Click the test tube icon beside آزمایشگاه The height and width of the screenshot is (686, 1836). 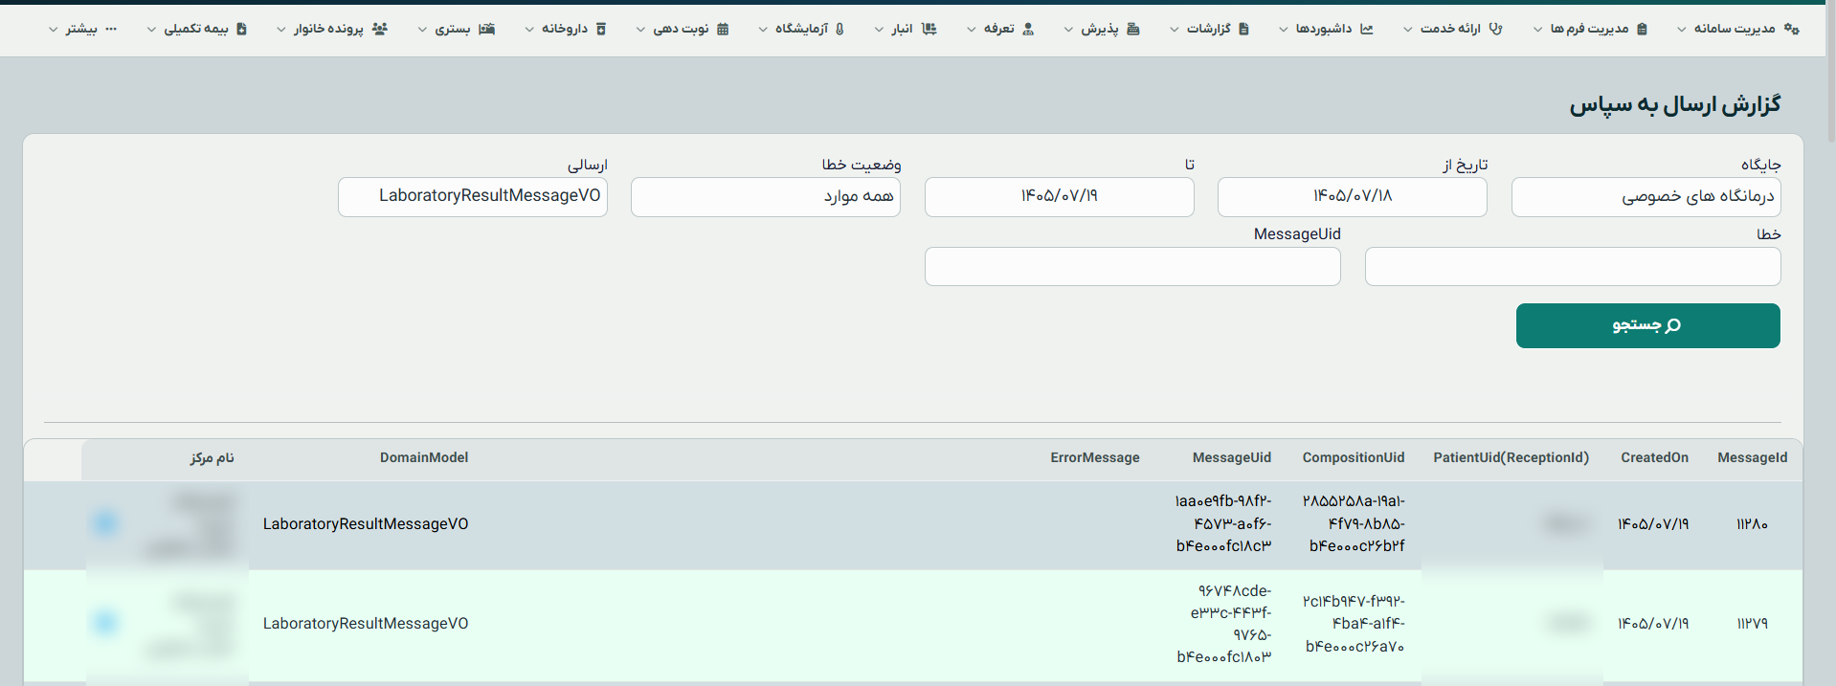[840, 29]
